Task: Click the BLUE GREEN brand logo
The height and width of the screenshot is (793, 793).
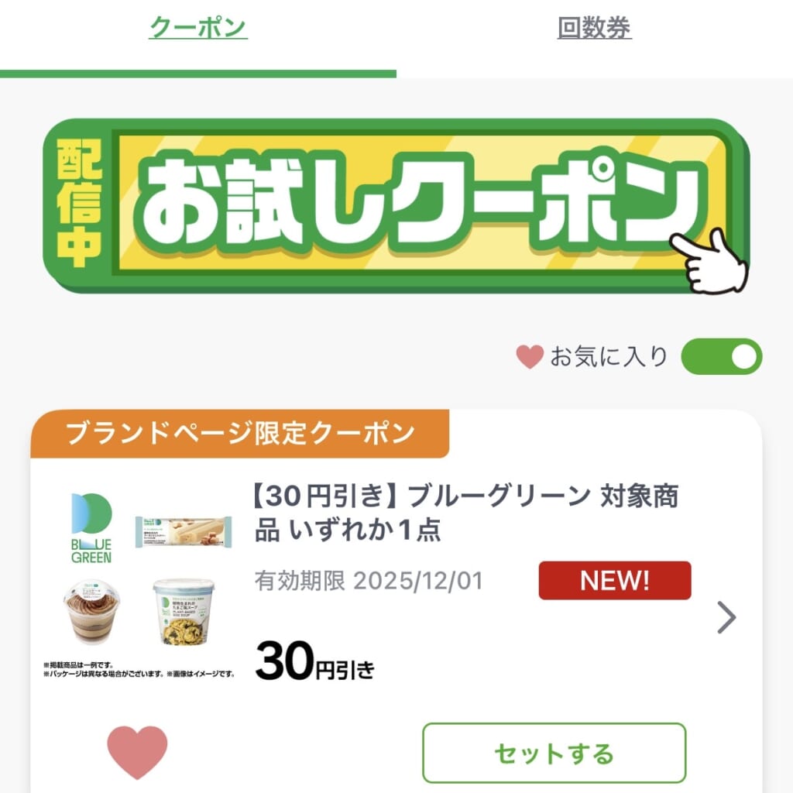Action: click(x=91, y=528)
